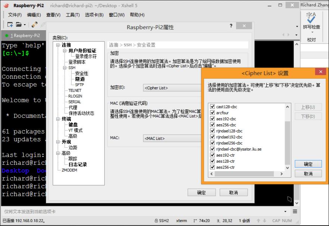Open the send-text bar dropdown arrow
The width and height of the screenshot is (329, 226).
tap(285, 211)
